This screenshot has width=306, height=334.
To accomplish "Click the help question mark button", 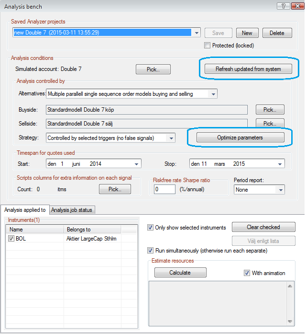I will [283, 6].
